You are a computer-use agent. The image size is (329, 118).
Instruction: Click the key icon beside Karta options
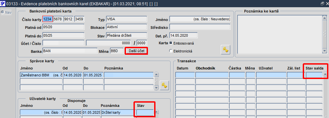coord(226,50)
